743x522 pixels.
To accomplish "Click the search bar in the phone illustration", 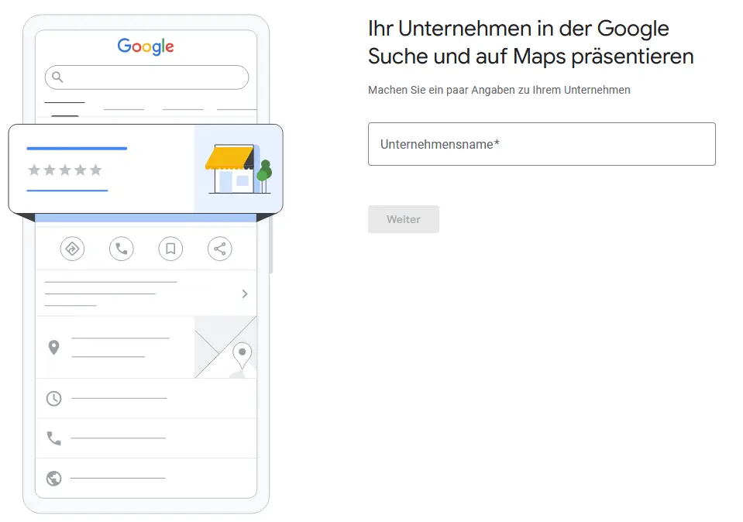I will [x=146, y=77].
